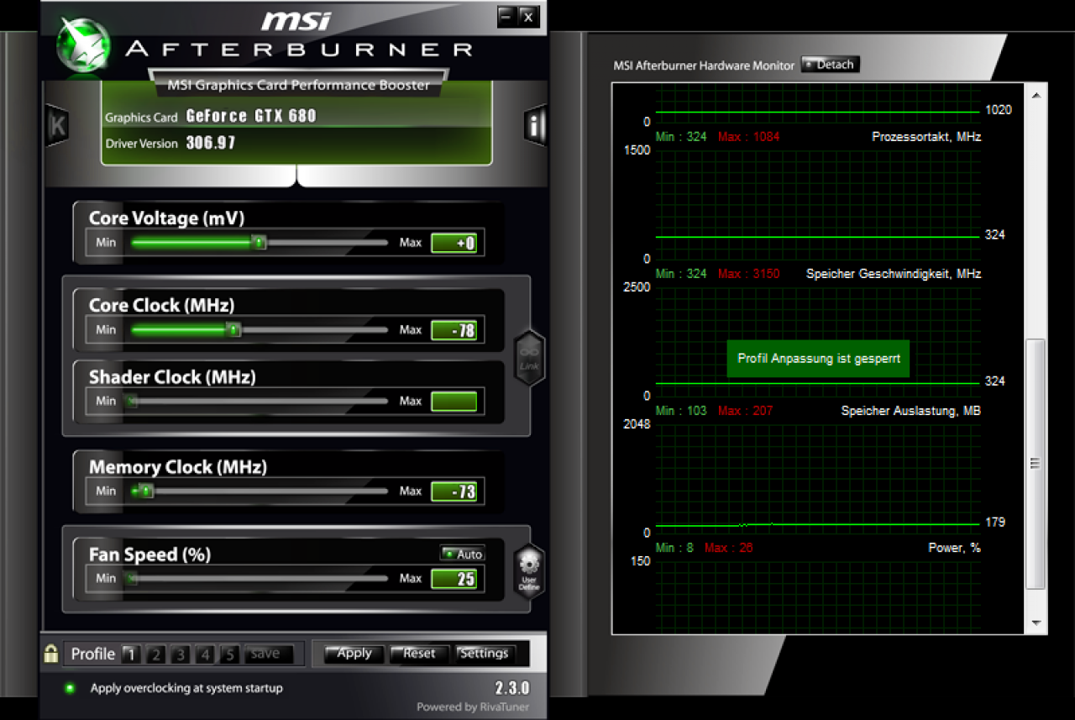Click the Apply button
The width and height of the screenshot is (1075, 720).
click(354, 654)
